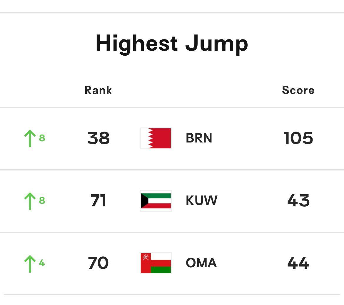Image resolution: width=344 pixels, height=305 pixels.
Task: Select the KUW country code
Action: pos(201,201)
